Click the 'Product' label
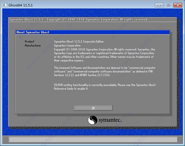This screenshot has height=146, width=185. [30, 42]
